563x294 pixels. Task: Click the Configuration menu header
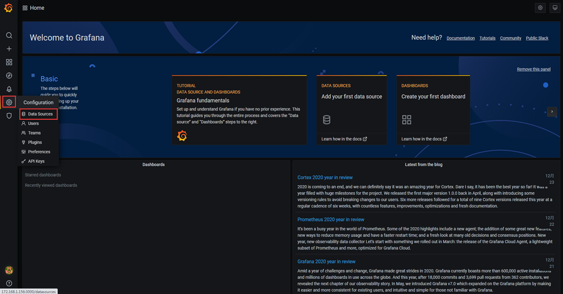(x=38, y=102)
